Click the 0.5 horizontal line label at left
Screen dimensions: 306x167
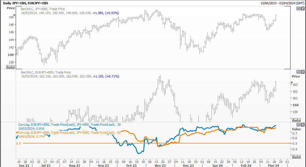18,143
